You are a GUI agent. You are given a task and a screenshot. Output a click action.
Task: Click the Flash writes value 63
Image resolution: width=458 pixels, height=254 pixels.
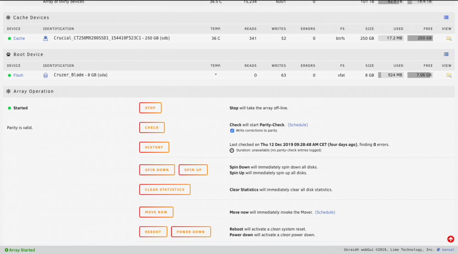click(x=284, y=76)
